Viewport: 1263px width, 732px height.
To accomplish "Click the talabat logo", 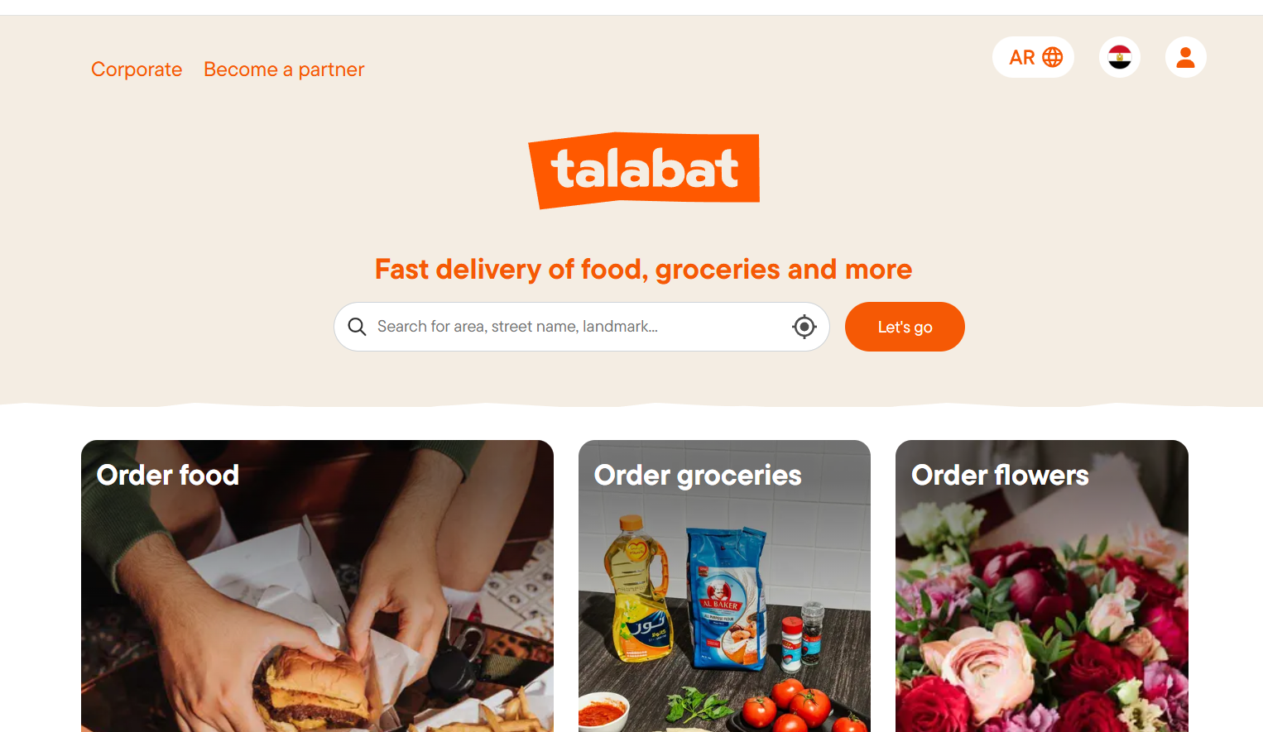I will pyautogui.click(x=644, y=170).
